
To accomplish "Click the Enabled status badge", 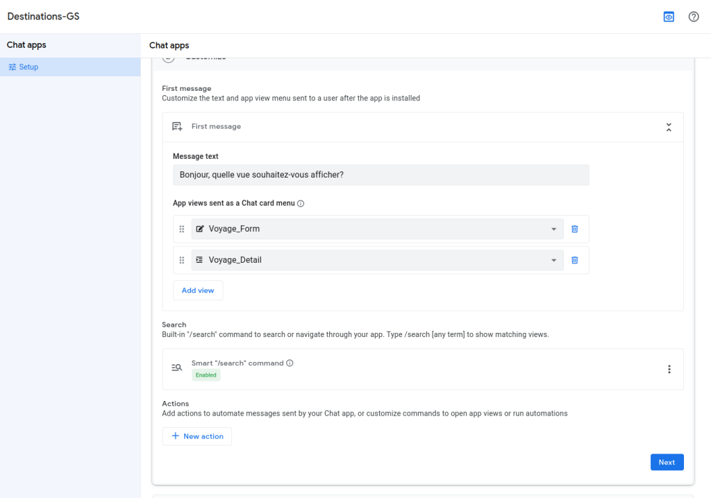I will [206, 375].
